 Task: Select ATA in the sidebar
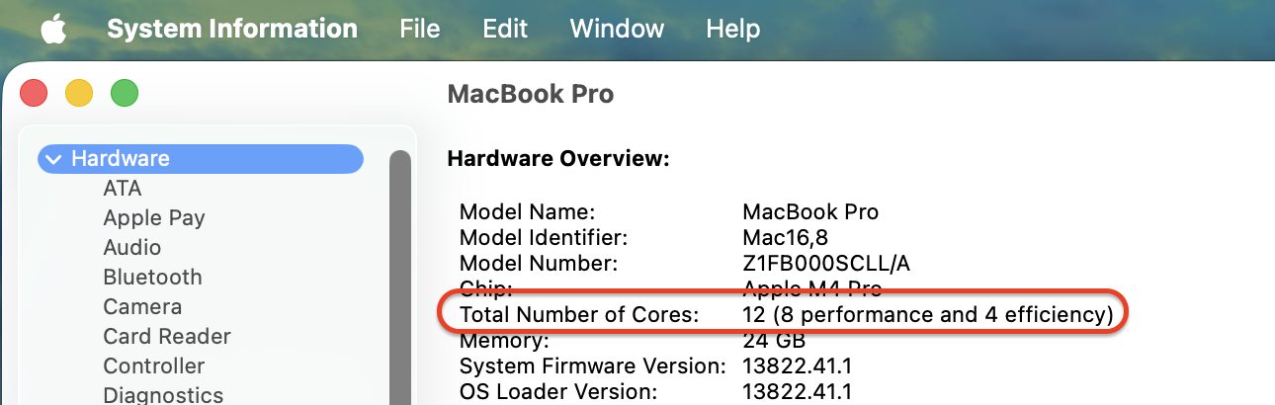click(x=123, y=188)
